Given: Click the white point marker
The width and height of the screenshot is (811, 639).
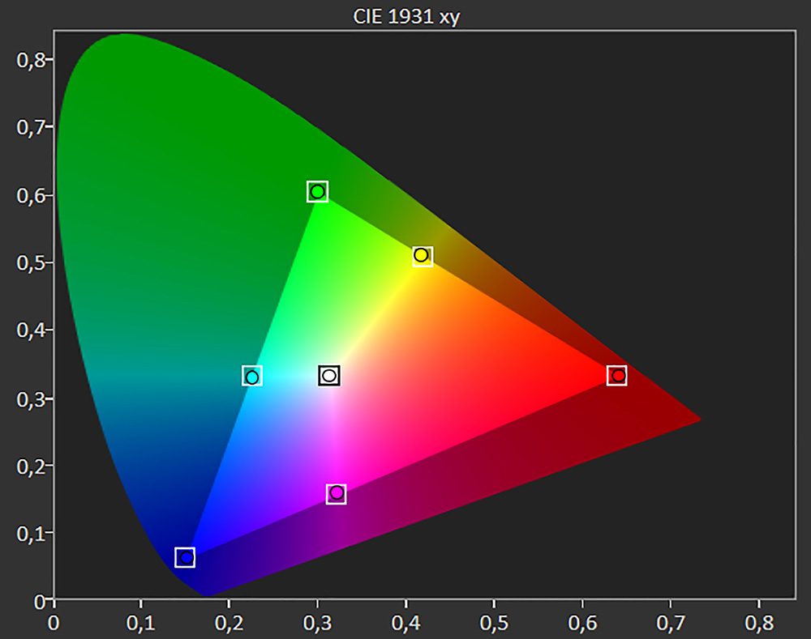Looking at the screenshot, I should (x=329, y=376).
